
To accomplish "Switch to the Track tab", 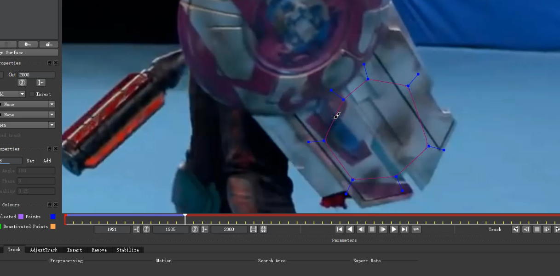I will (x=14, y=250).
